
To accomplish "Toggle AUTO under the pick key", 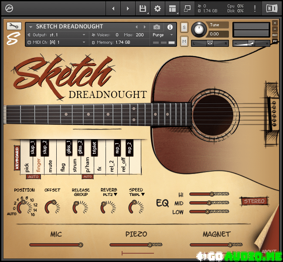I will tap(34, 177).
